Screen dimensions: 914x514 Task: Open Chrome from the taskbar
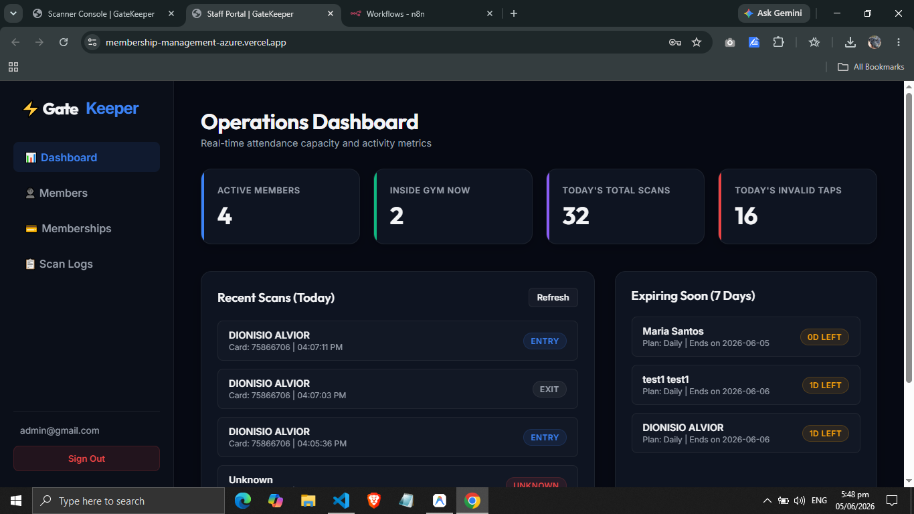(x=472, y=501)
